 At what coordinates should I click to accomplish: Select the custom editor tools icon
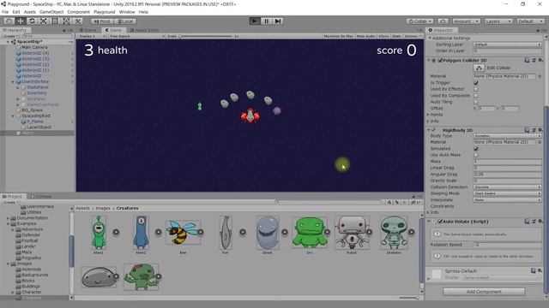78,21
